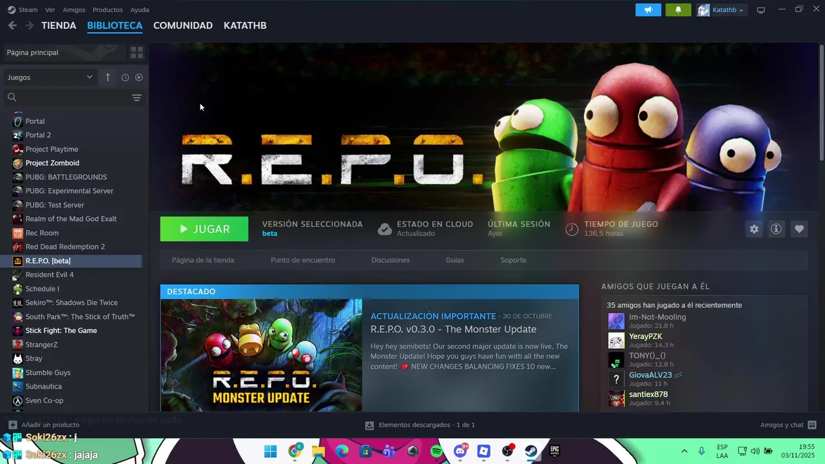Click Añadir un producto plus button
The image size is (825, 464).
click(x=12, y=425)
